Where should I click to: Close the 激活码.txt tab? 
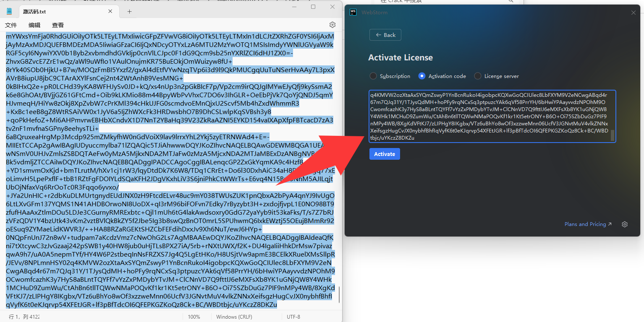pos(110,11)
